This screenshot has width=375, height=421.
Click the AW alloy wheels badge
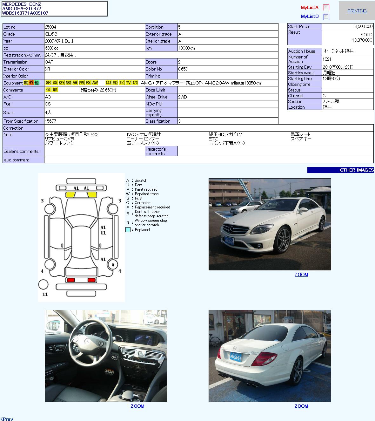pyautogui.click(x=95, y=83)
